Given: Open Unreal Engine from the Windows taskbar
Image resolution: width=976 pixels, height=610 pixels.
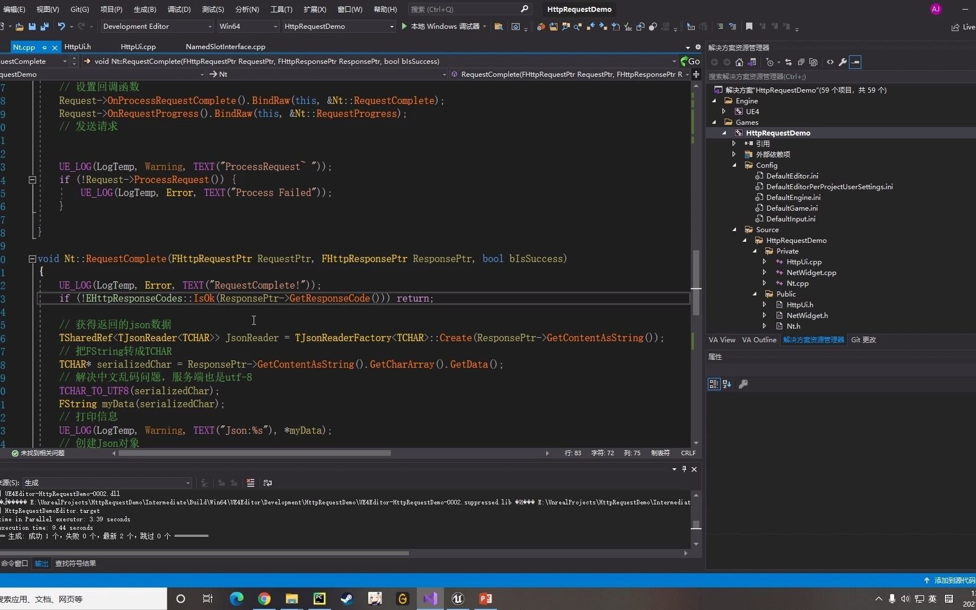Looking at the screenshot, I should click(x=458, y=599).
